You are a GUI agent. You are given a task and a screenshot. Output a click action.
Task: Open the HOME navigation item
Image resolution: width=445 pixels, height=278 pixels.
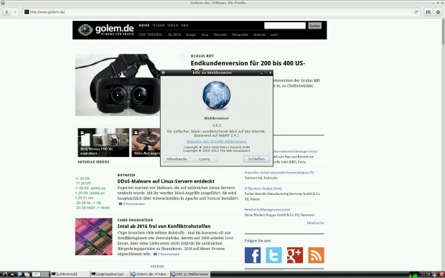[144, 25]
